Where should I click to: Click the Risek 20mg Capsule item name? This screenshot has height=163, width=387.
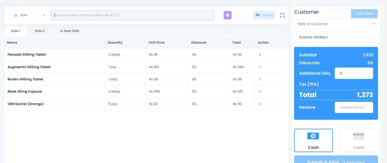pos(25,92)
